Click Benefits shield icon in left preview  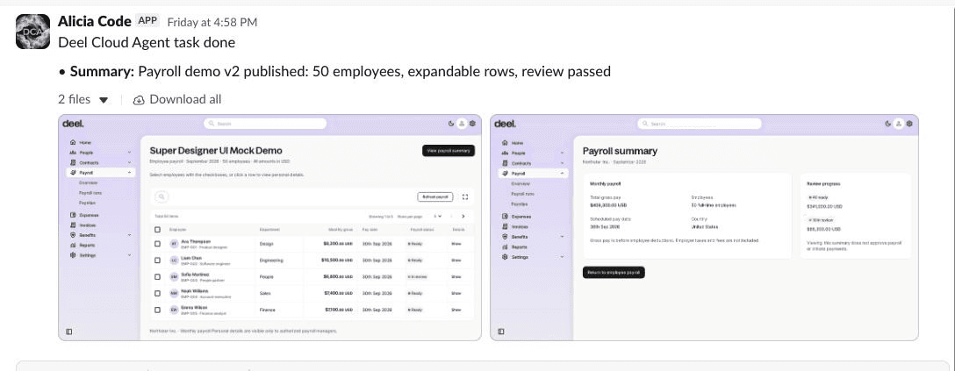point(73,235)
